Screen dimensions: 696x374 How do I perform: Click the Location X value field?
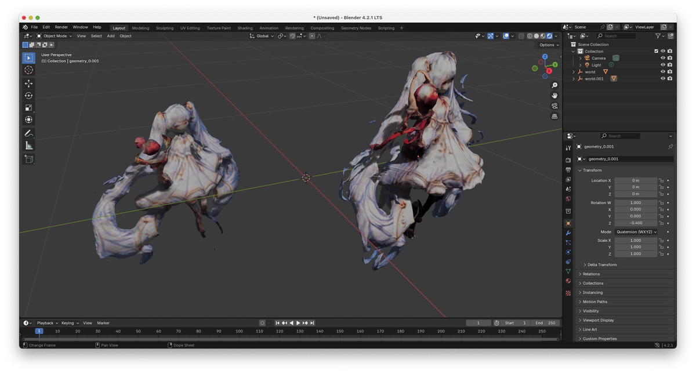tap(637, 180)
